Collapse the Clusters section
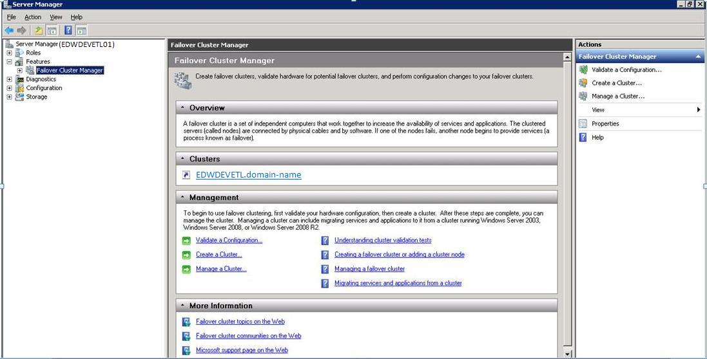The height and width of the screenshot is (359, 707). click(x=182, y=159)
